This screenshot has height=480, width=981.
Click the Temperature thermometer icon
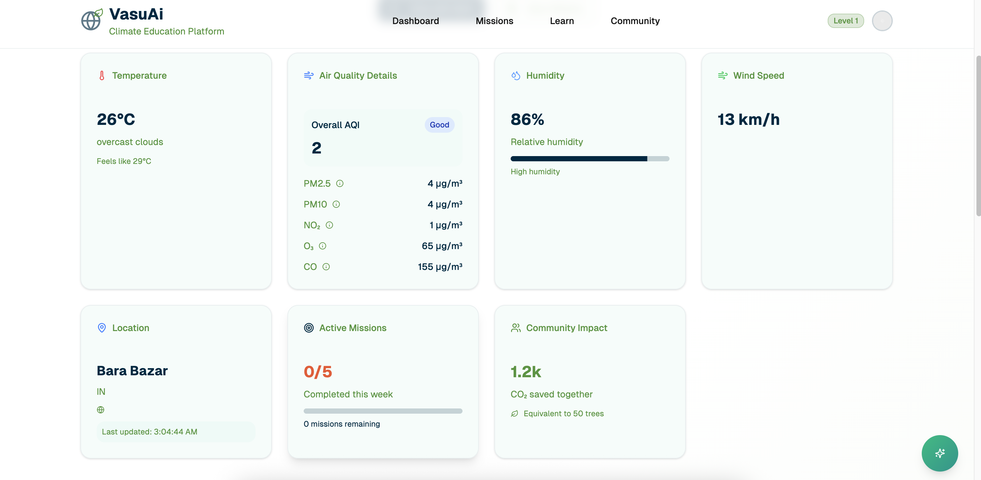point(102,75)
